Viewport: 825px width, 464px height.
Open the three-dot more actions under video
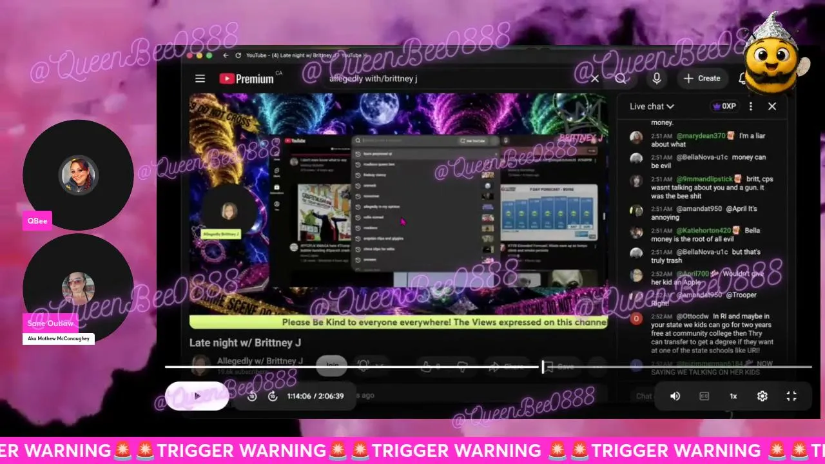(x=597, y=367)
